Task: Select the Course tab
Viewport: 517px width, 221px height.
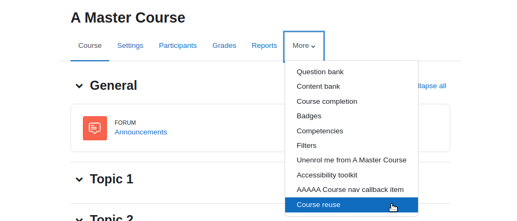Action: pyautogui.click(x=90, y=46)
